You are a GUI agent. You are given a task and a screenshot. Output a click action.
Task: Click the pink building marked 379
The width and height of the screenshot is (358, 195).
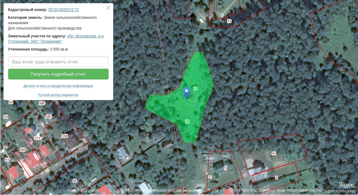pyautogui.click(x=44, y=151)
